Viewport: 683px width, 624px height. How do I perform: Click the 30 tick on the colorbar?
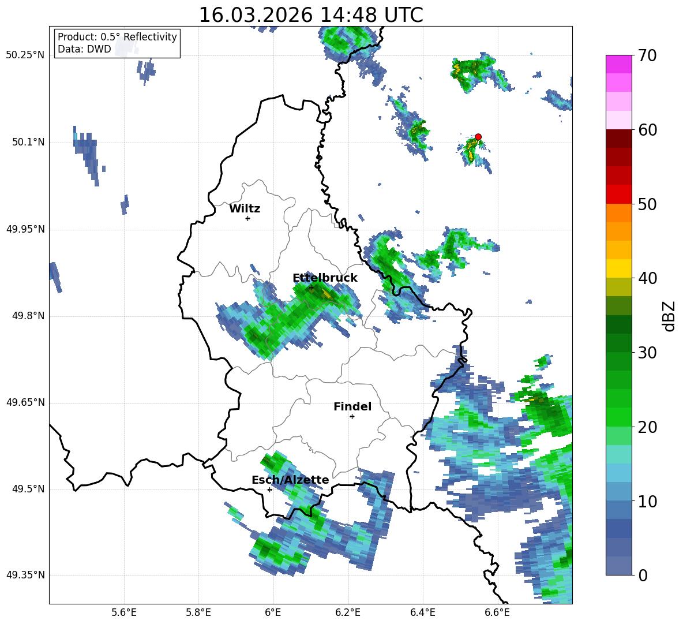pyautogui.click(x=647, y=353)
